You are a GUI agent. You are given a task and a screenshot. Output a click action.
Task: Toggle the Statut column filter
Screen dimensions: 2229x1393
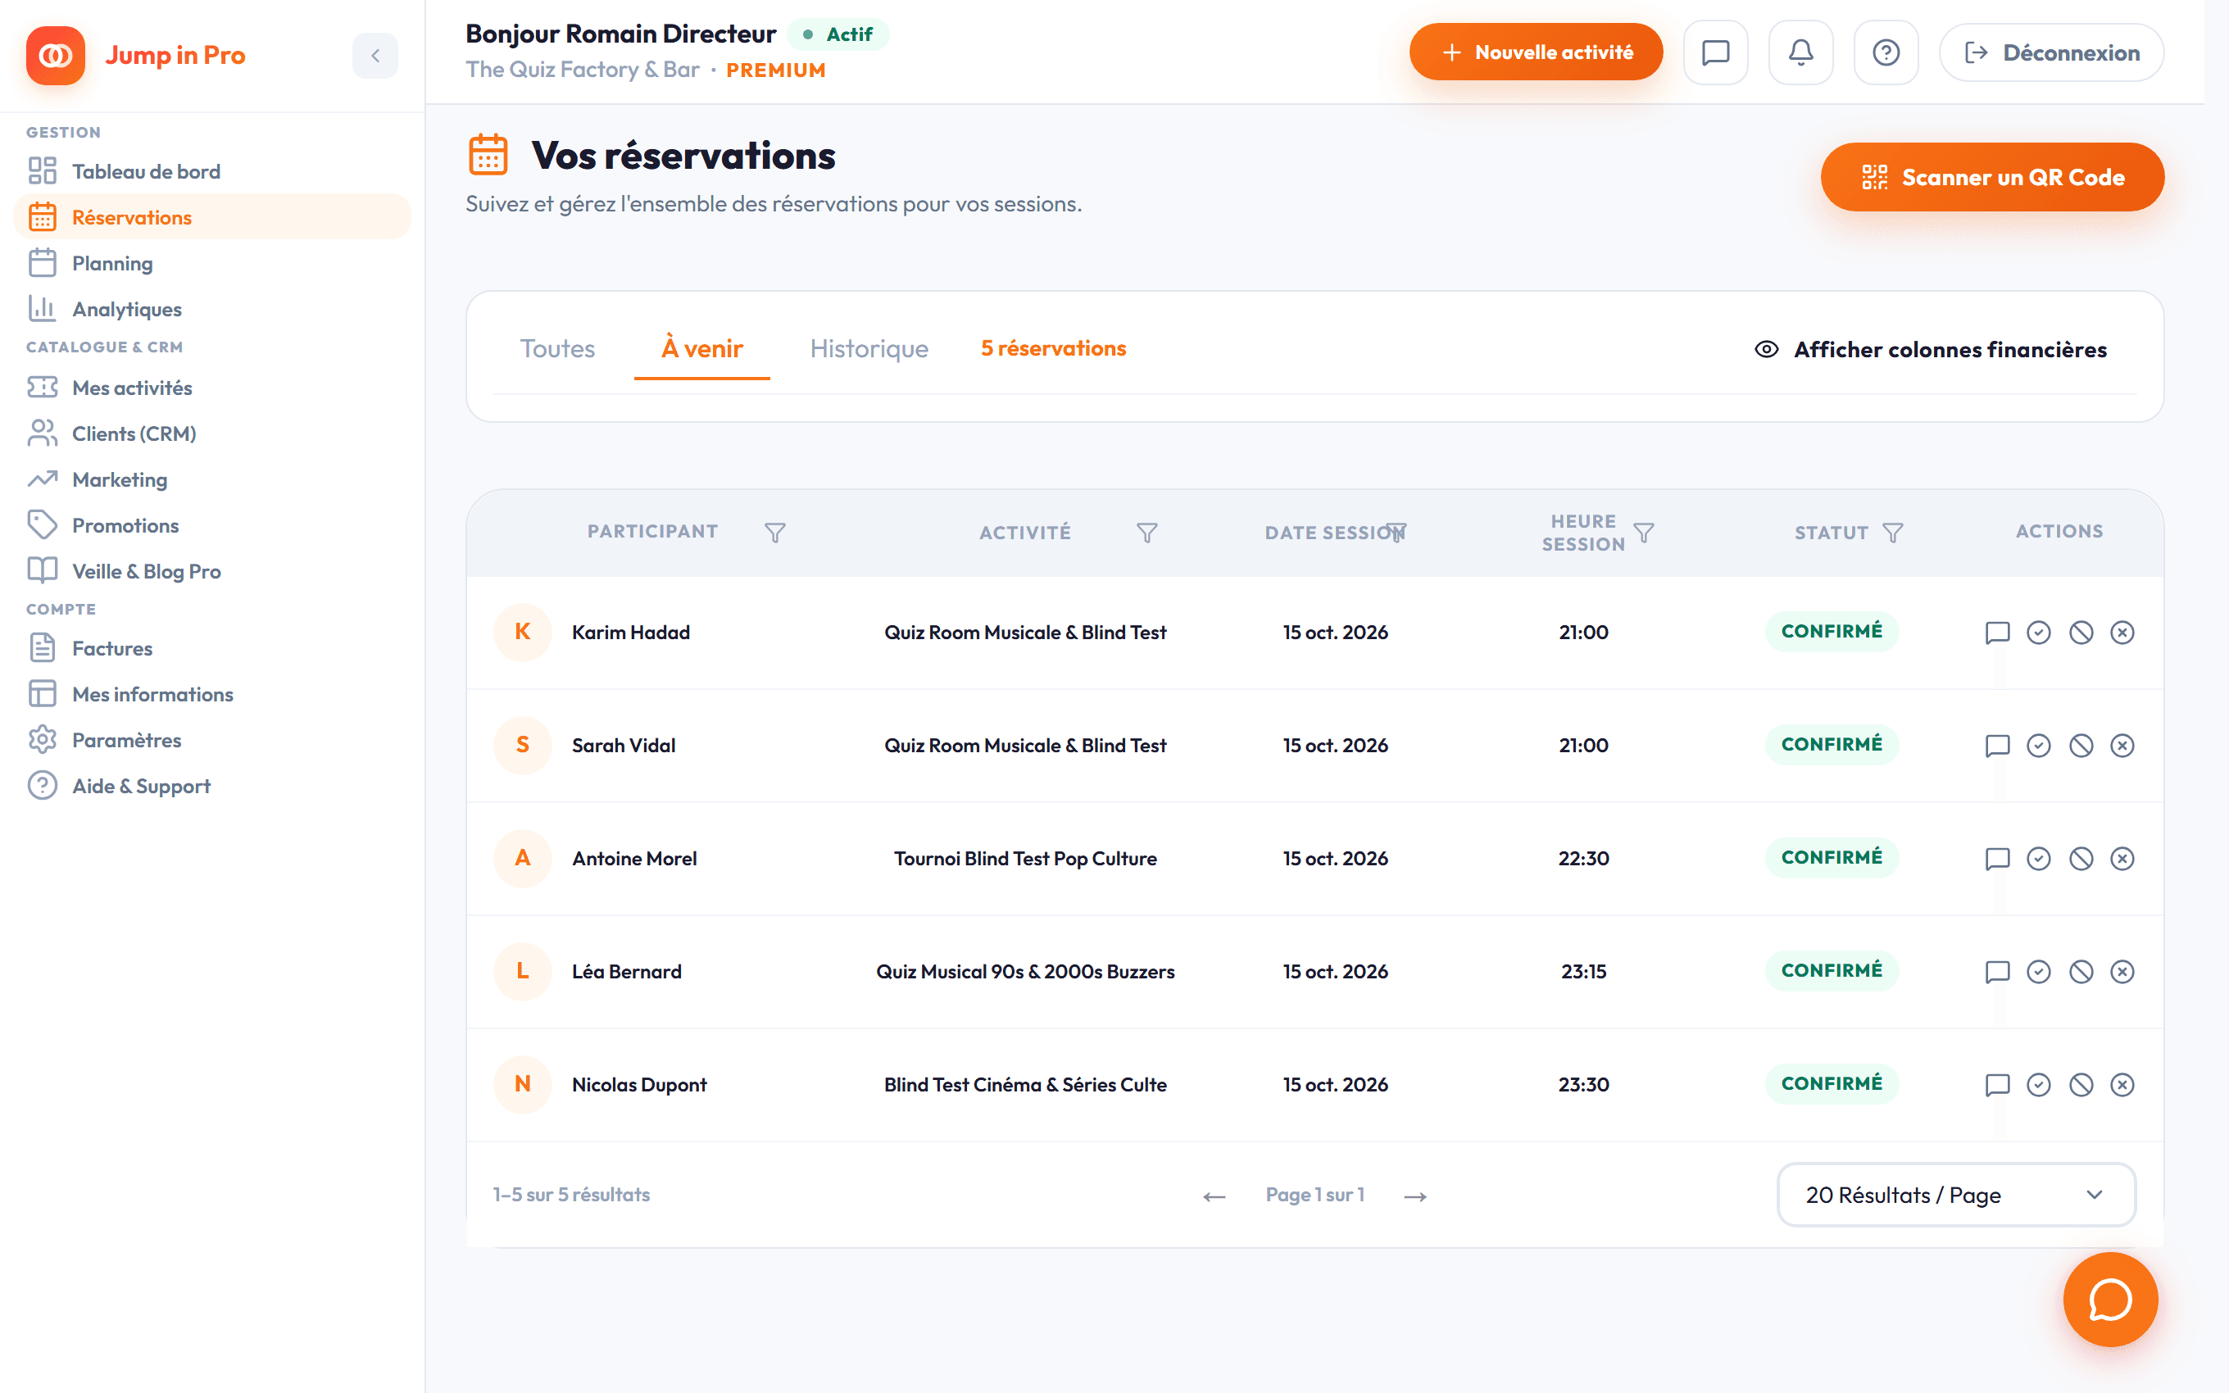point(1893,533)
